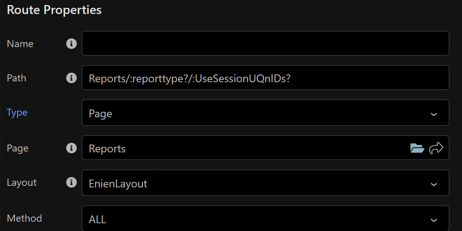Click the Name field label
Image resolution: width=462 pixels, height=231 pixels.
pyautogui.click(x=20, y=44)
